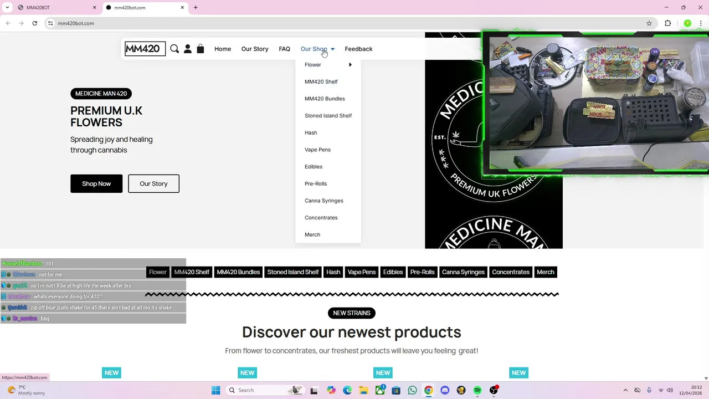Viewport: 709px width, 399px height.
Task: Select the MM420 Shelf category tab
Action: [192, 272]
